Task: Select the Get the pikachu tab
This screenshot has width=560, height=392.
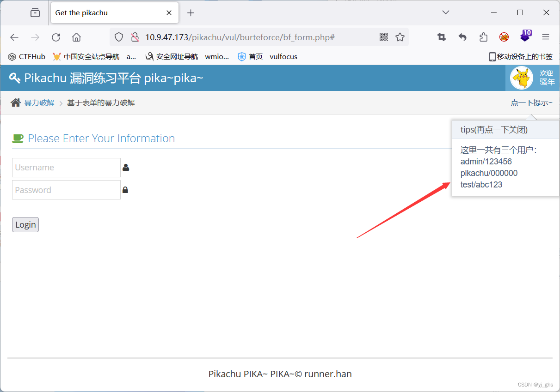Action: 114,13
